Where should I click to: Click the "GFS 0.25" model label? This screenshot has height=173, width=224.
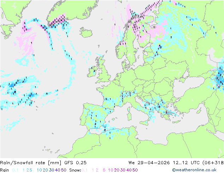(75, 163)
